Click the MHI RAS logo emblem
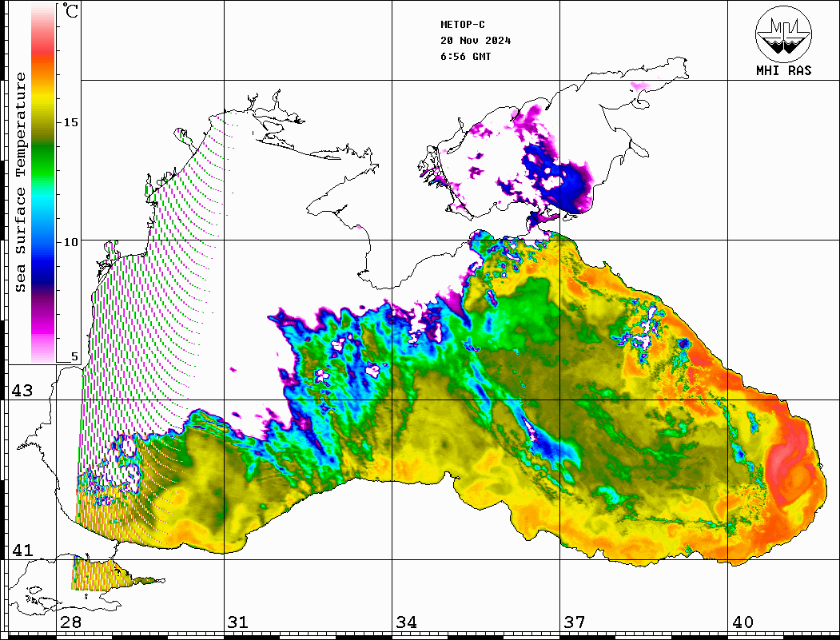Image resolution: width=840 pixels, height=640 pixels. 784,34
